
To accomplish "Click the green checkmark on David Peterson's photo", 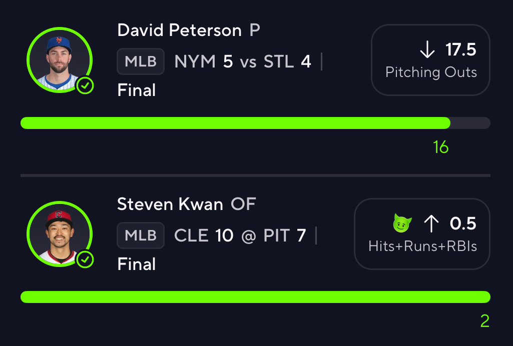I will (85, 85).
